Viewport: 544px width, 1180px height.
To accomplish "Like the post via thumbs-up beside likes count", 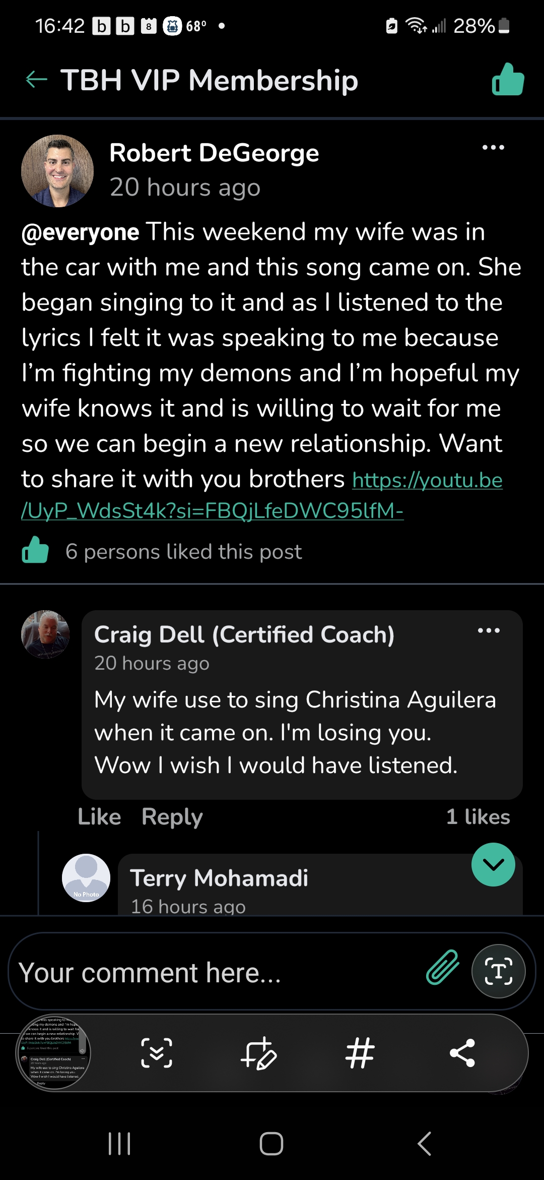I will point(35,550).
